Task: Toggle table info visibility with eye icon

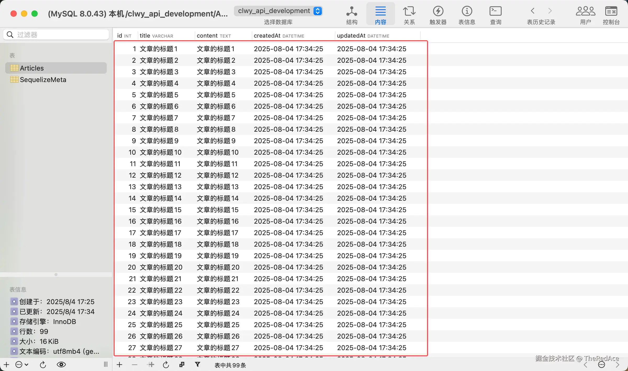Action: [x=61, y=364]
